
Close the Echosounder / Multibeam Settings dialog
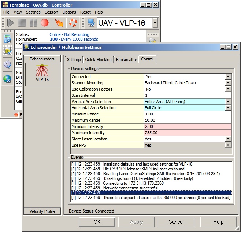point(235,47)
